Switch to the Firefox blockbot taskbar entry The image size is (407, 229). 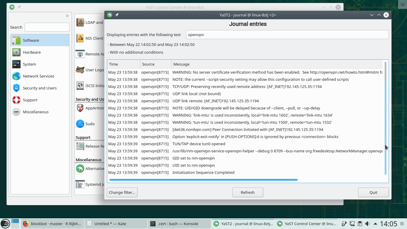tap(52, 224)
